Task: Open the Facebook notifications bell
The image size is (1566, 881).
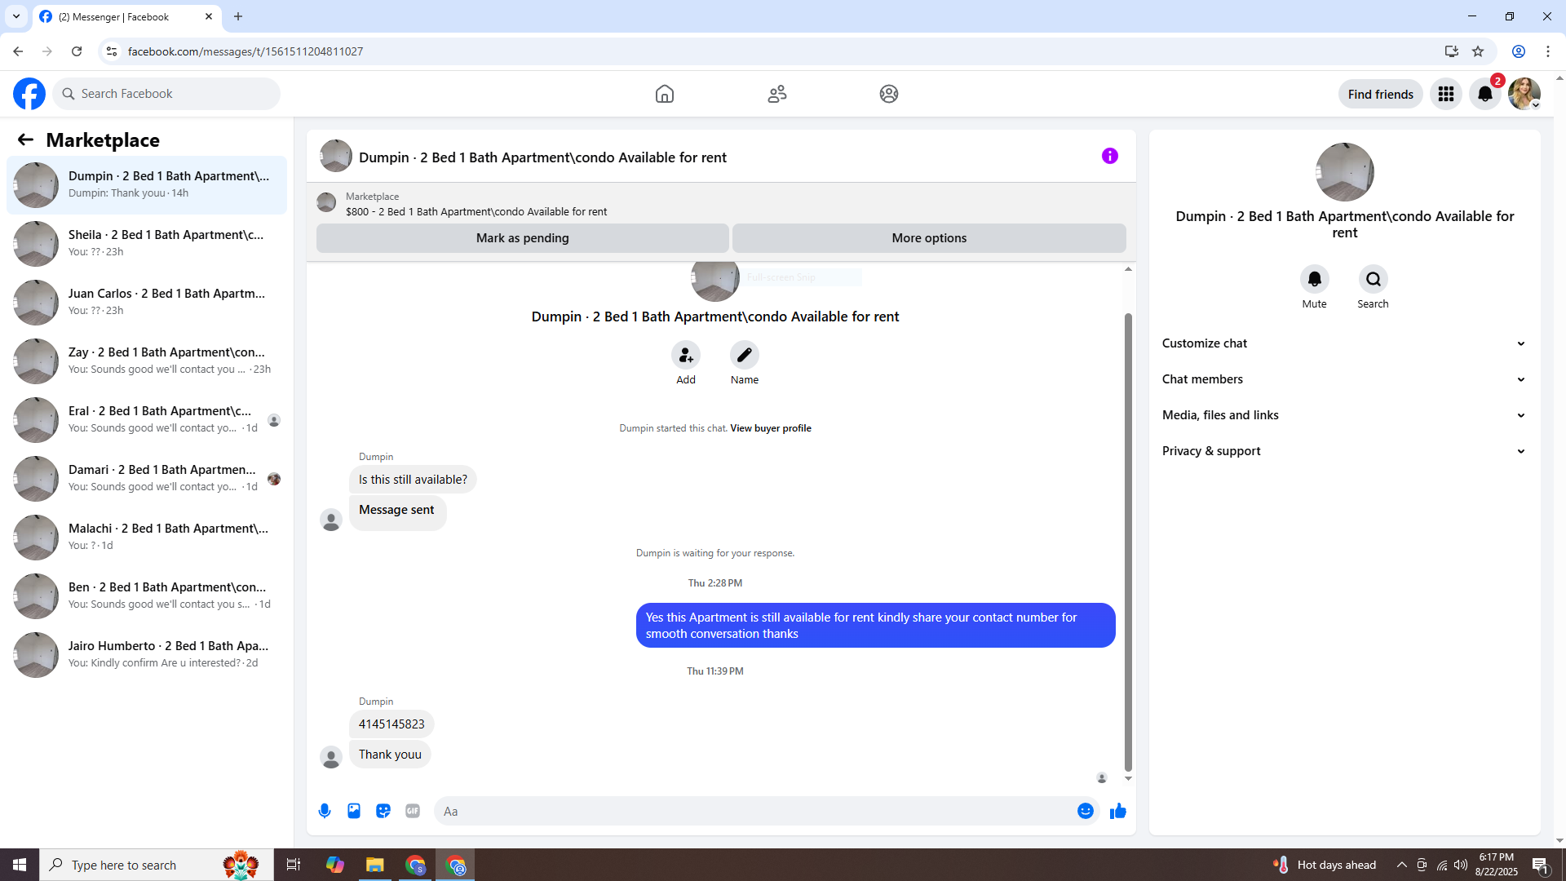Action: [1485, 94]
